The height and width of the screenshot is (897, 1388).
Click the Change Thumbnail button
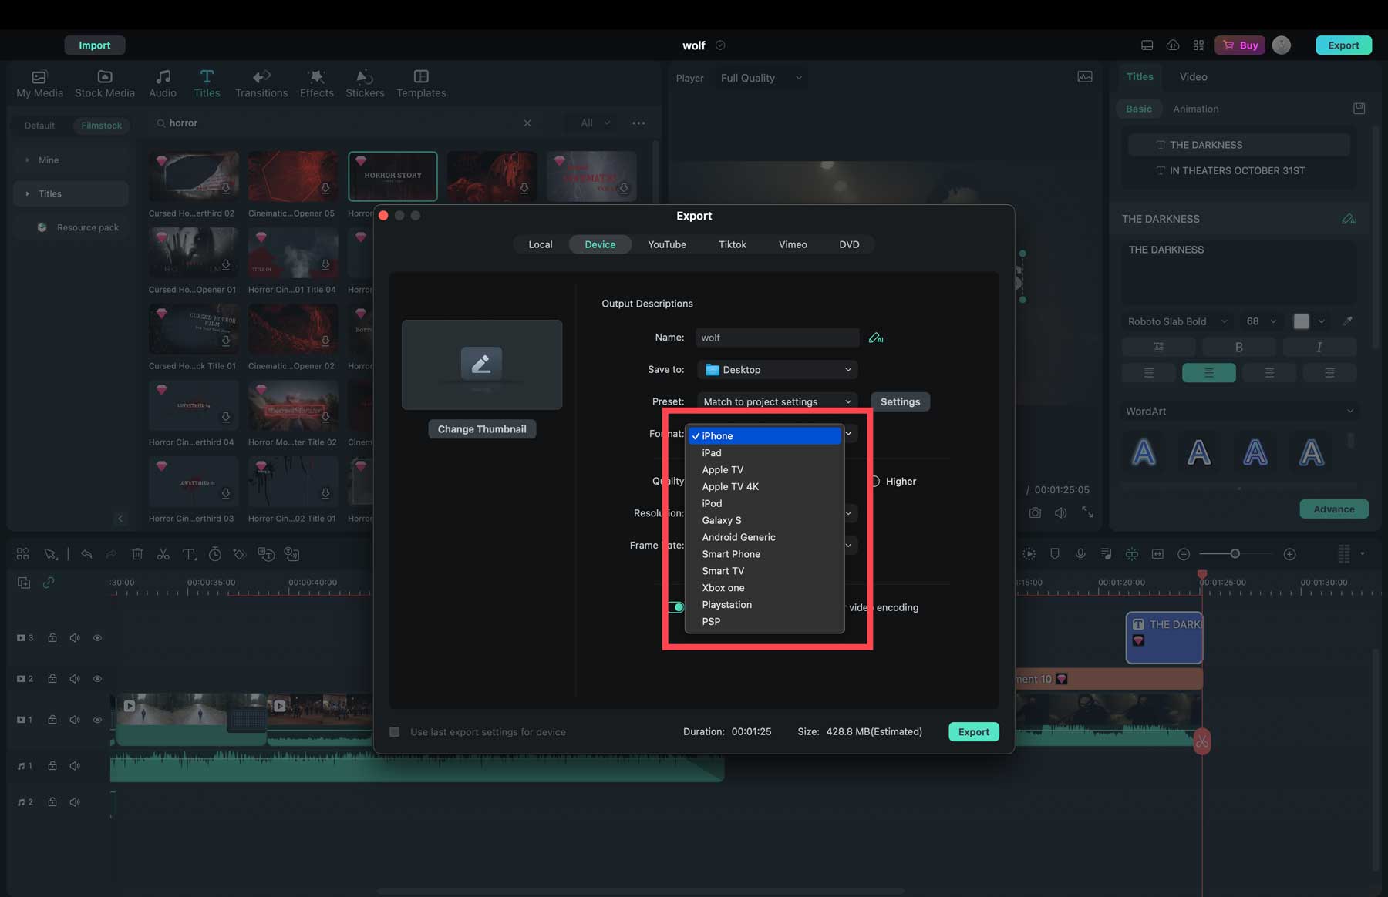tap(481, 428)
